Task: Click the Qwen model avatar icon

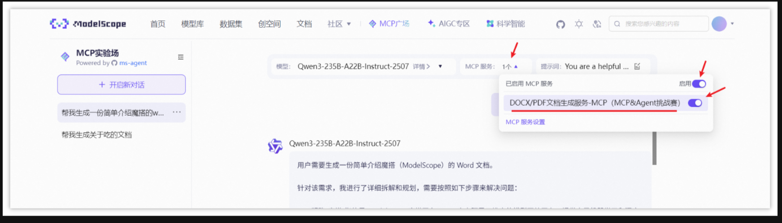Action: [x=275, y=146]
